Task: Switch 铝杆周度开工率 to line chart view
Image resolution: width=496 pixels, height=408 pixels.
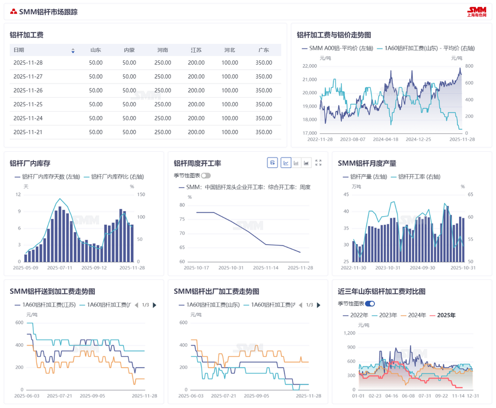Action: pos(286,163)
